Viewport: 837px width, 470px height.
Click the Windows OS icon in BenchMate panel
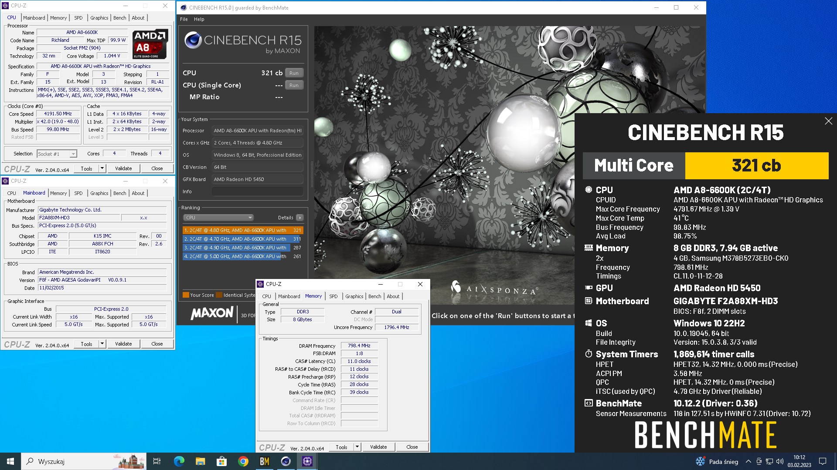(x=589, y=323)
